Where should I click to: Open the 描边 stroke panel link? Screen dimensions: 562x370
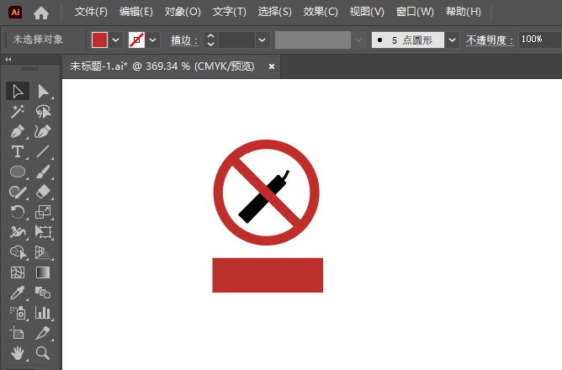[x=184, y=40]
